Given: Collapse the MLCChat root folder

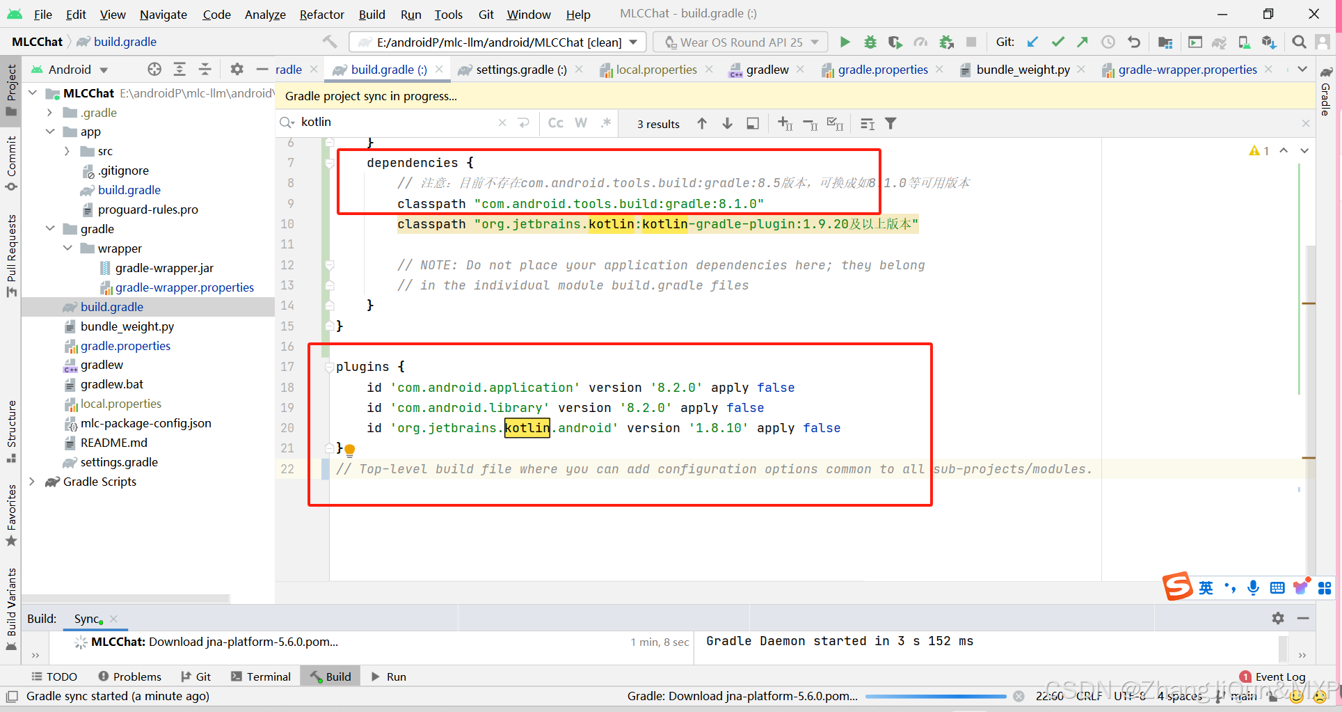Looking at the screenshot, I should (33, 93).
